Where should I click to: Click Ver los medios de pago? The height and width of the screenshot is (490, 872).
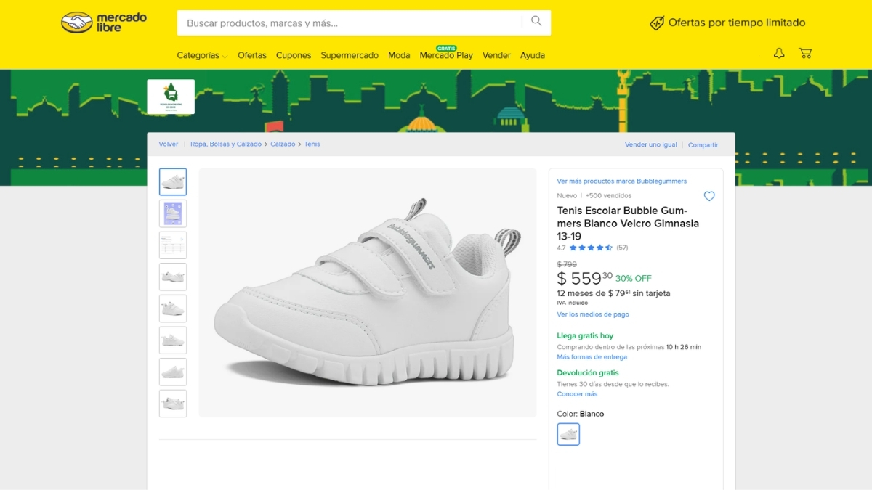(x=593, y=314)
